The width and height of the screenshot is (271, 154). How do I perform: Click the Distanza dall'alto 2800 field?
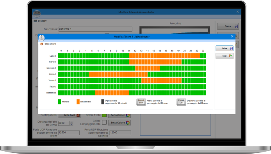click(64, 123)
